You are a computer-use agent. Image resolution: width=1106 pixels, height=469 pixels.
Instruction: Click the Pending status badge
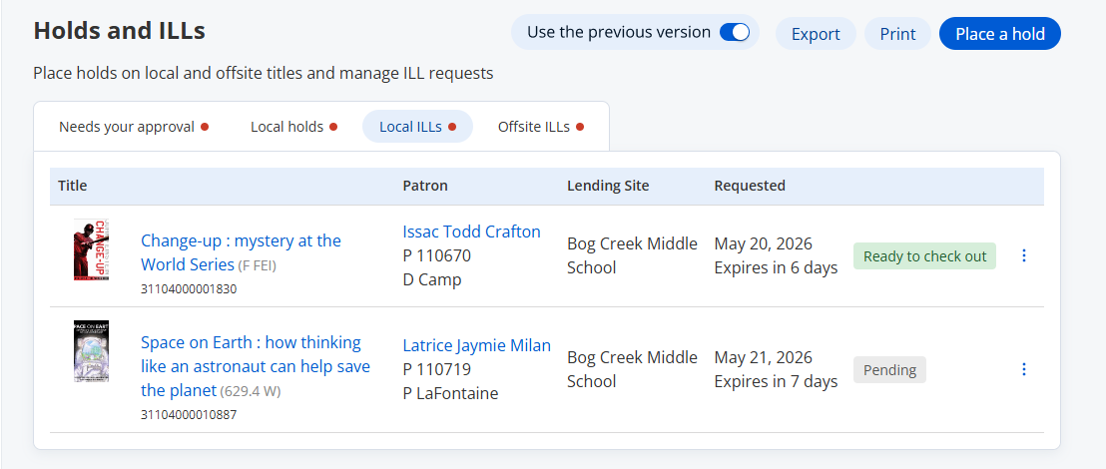[x=889, y=369]
